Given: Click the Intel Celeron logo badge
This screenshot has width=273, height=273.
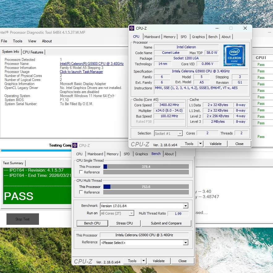Looking at the screenshot, I should [x=234, y=55].
